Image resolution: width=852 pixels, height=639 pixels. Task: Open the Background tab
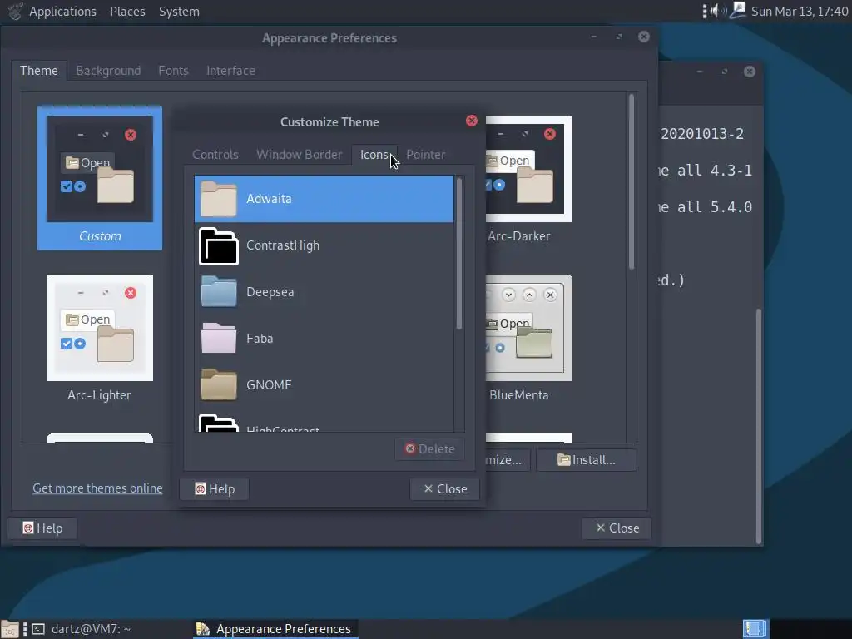point(108,71)
